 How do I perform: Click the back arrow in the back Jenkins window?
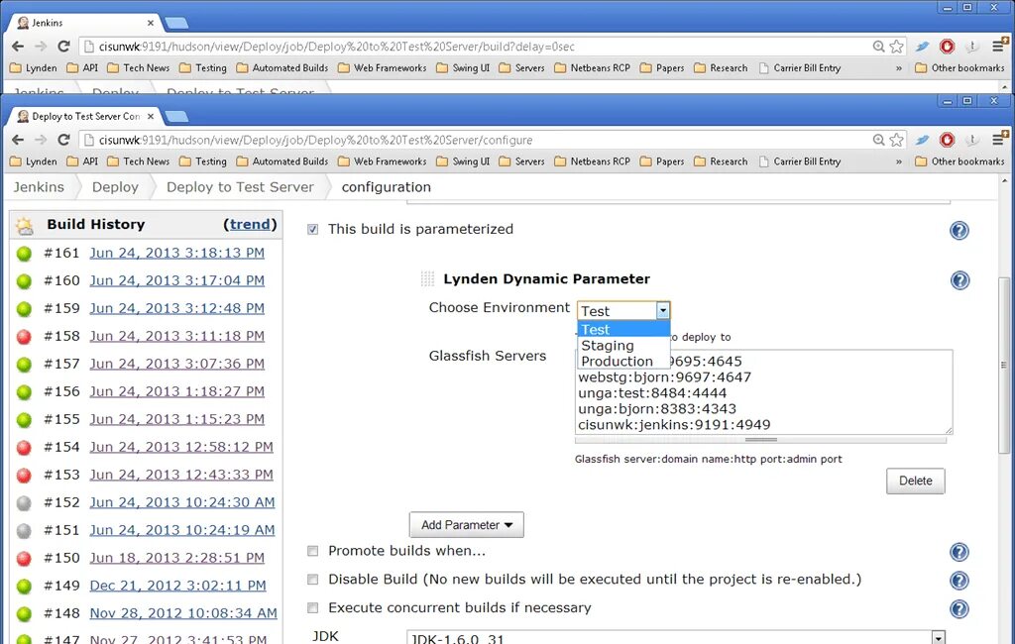click(18, 47)
